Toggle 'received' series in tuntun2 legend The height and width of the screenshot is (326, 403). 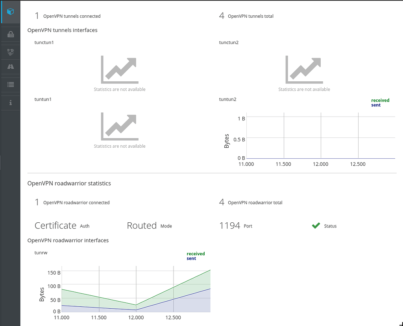point(380,101)
